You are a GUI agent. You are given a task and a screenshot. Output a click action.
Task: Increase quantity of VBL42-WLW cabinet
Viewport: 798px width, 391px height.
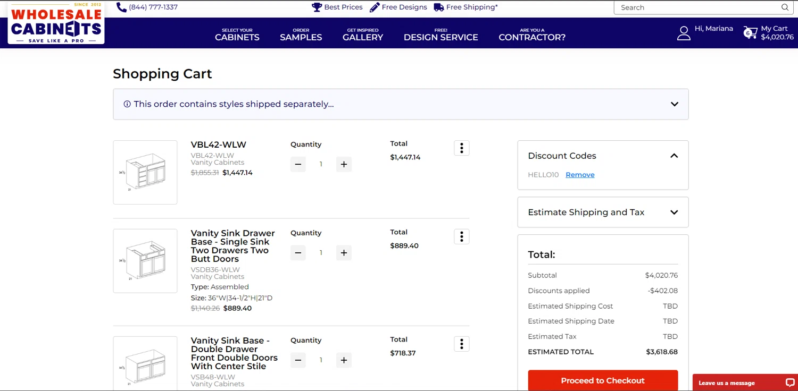[x=344, y=164]
